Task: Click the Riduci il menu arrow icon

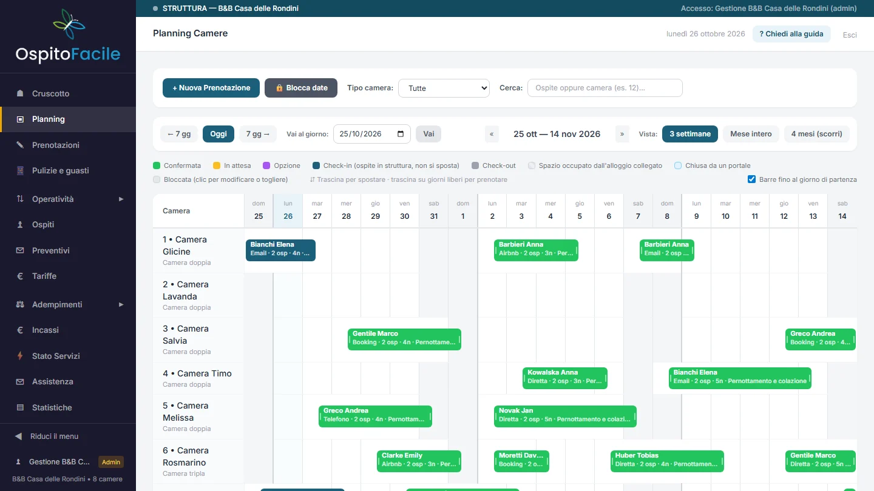Action: tap(18, 436)
